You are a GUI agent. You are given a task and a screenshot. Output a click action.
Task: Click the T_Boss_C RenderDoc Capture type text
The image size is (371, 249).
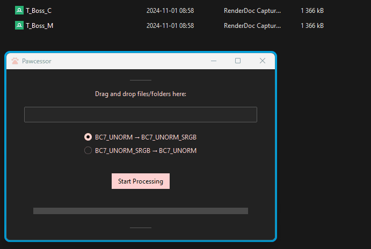(252, 10)
